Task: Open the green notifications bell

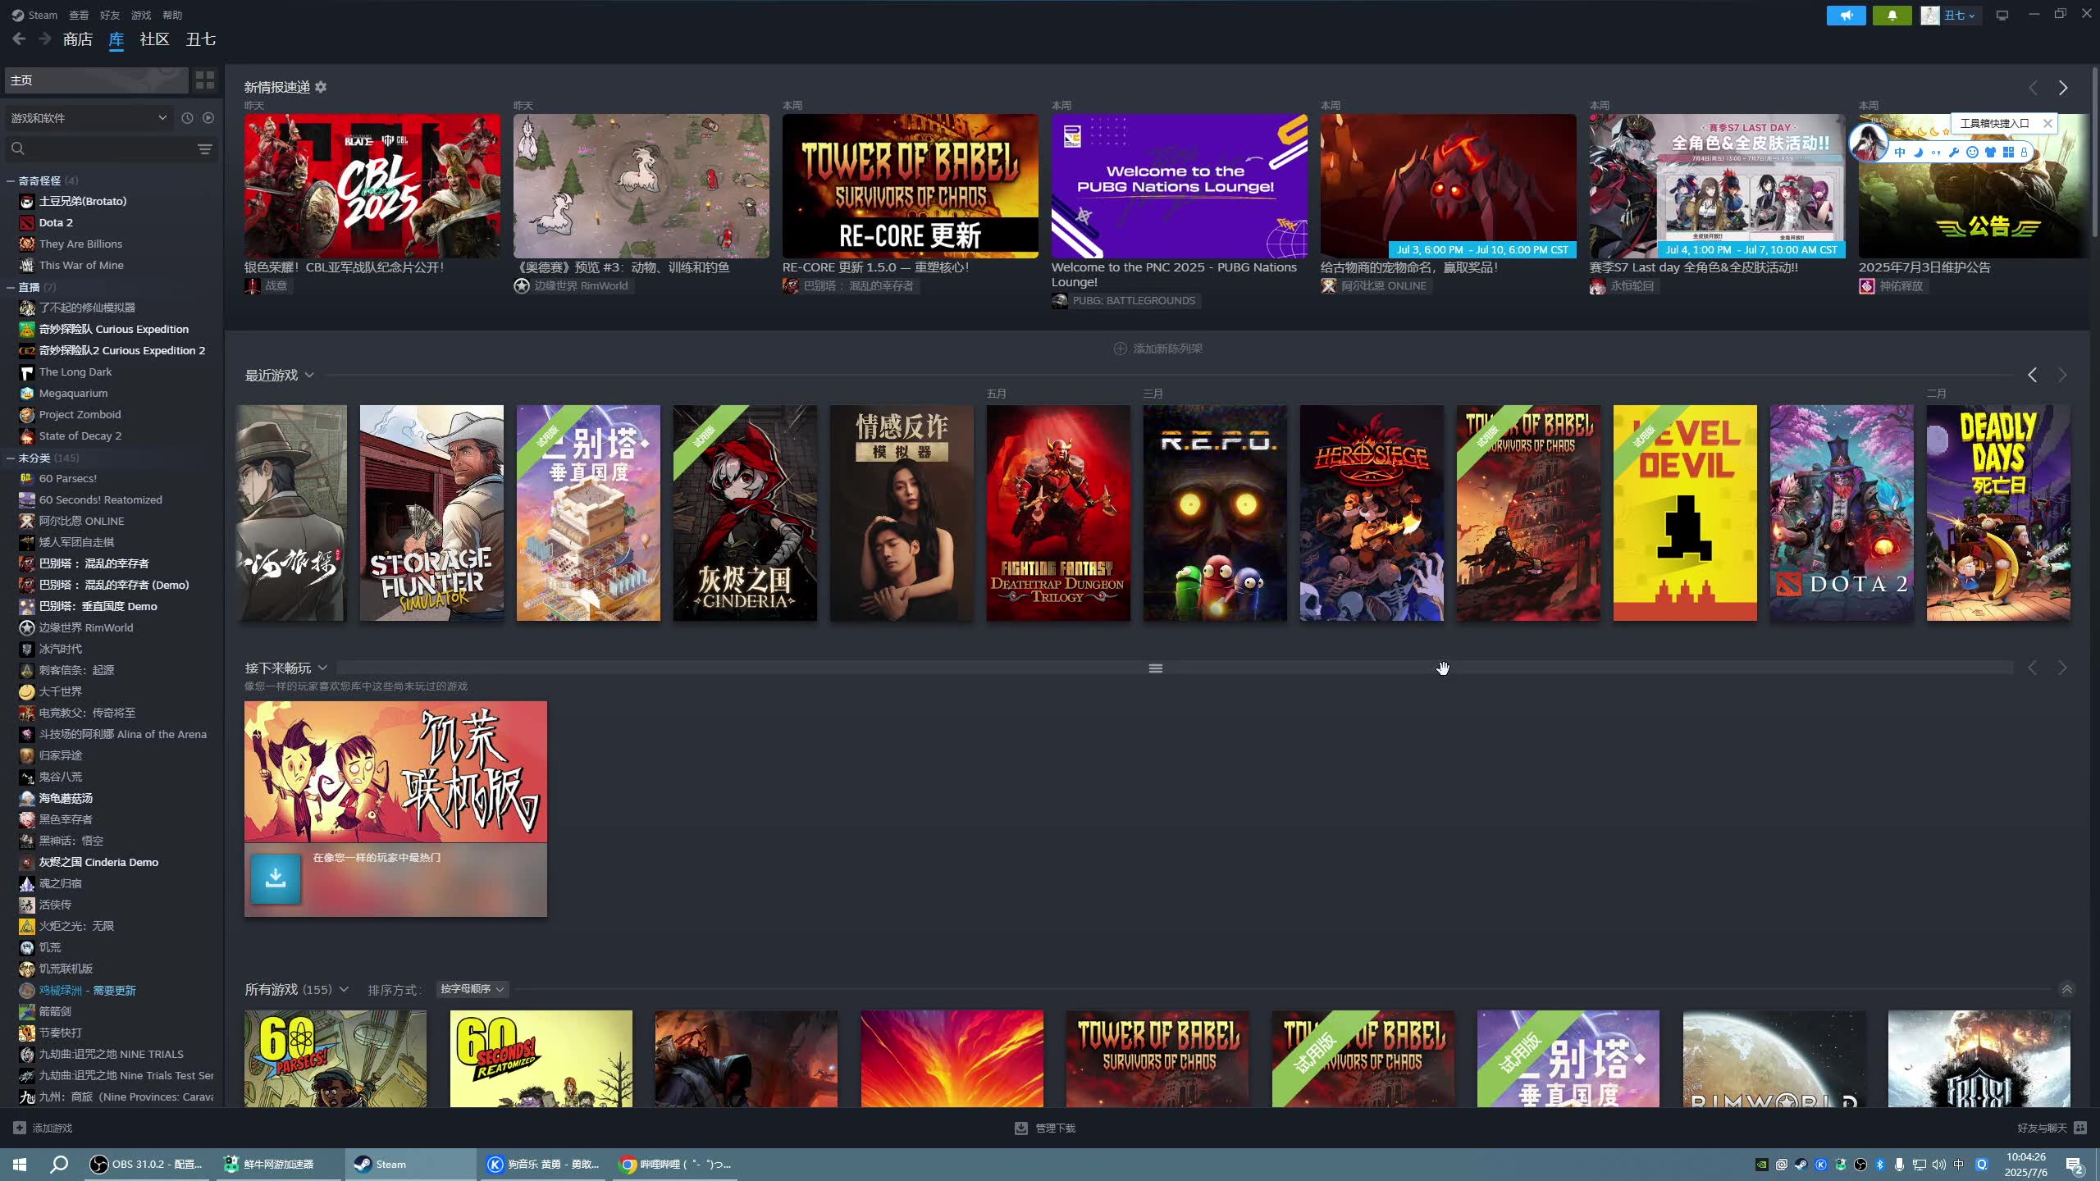Action: tap(1892, 16)
